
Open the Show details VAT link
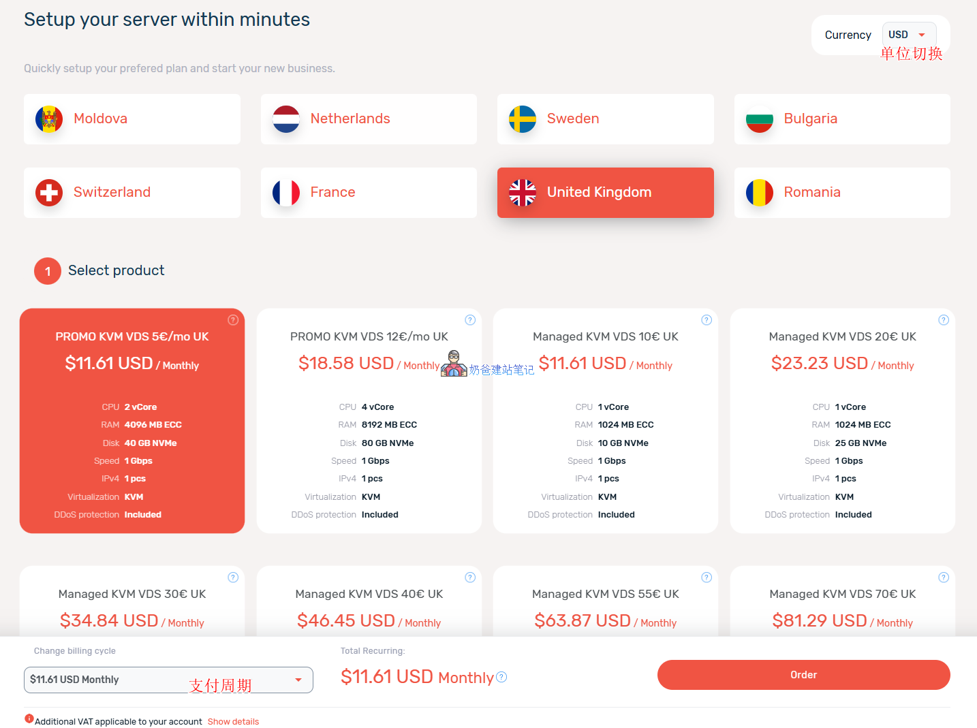233,721
